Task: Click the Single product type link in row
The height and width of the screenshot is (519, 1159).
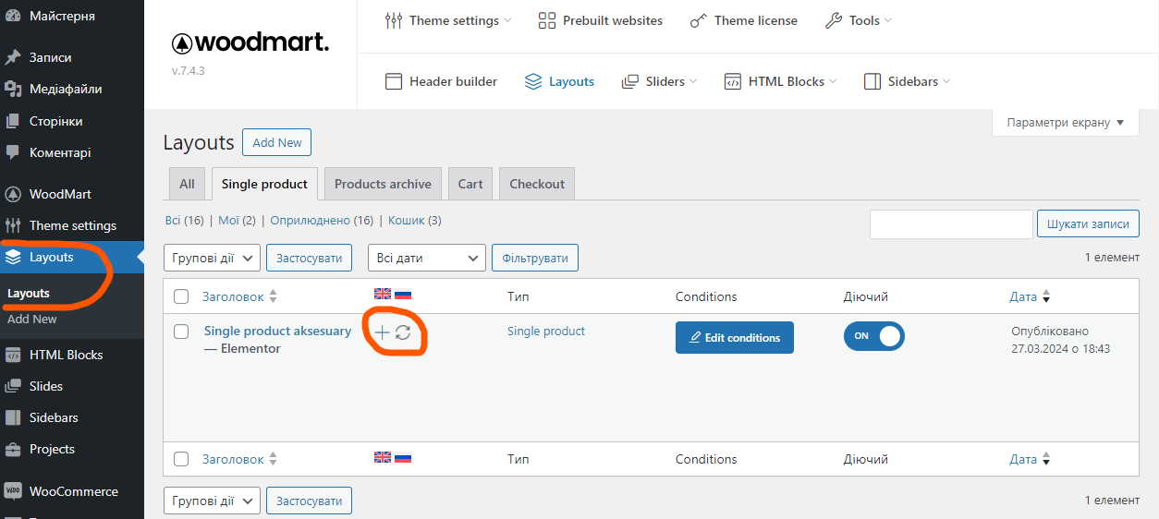Action: click(546, 331)
